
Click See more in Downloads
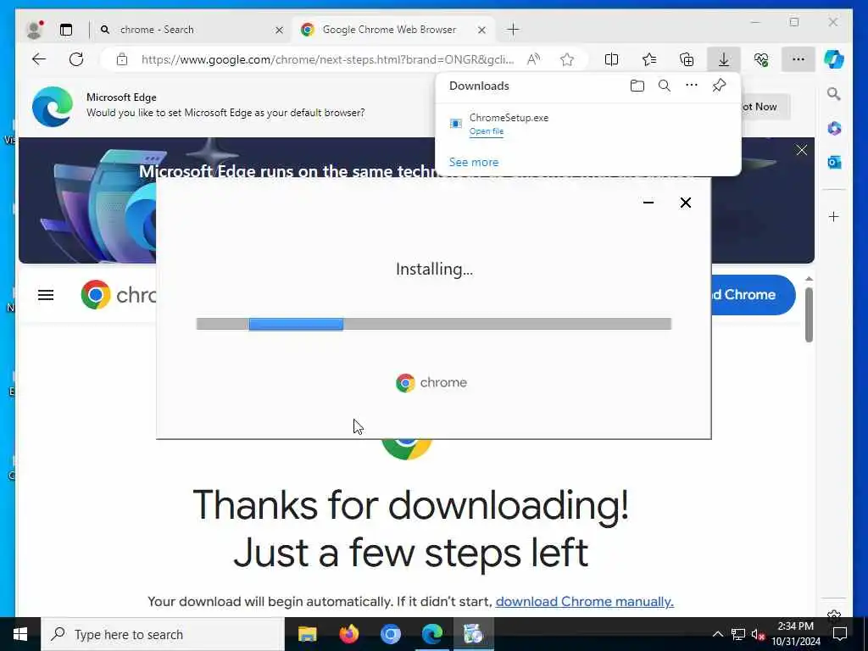pyautogui.click(x=474, y=162)
